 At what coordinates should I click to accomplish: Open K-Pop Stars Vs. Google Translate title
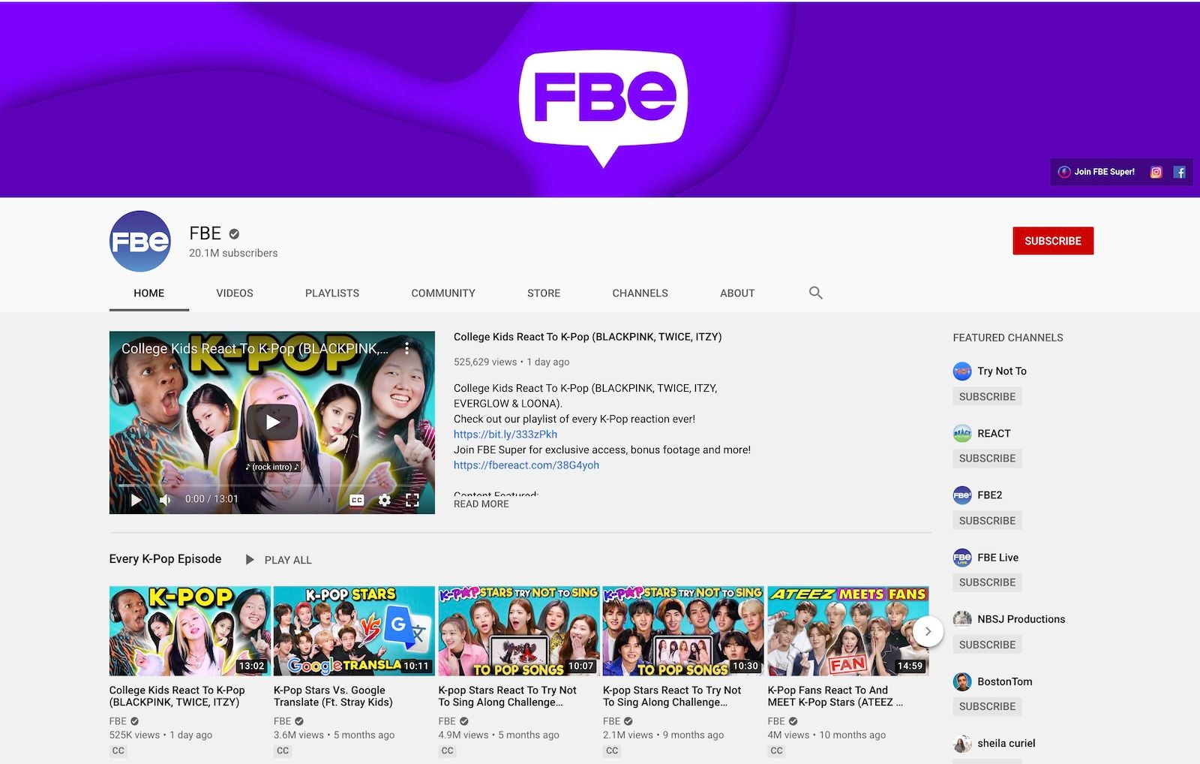point(333,696)
